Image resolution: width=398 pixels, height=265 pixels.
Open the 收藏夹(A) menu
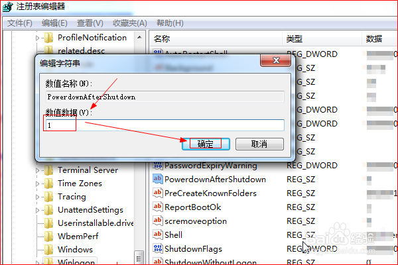tap(130, 23)
